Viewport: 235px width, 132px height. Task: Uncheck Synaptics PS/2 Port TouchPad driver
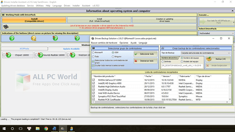[x=94, y=96]
